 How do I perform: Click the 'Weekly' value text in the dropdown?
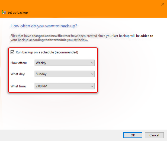[41, 63]
